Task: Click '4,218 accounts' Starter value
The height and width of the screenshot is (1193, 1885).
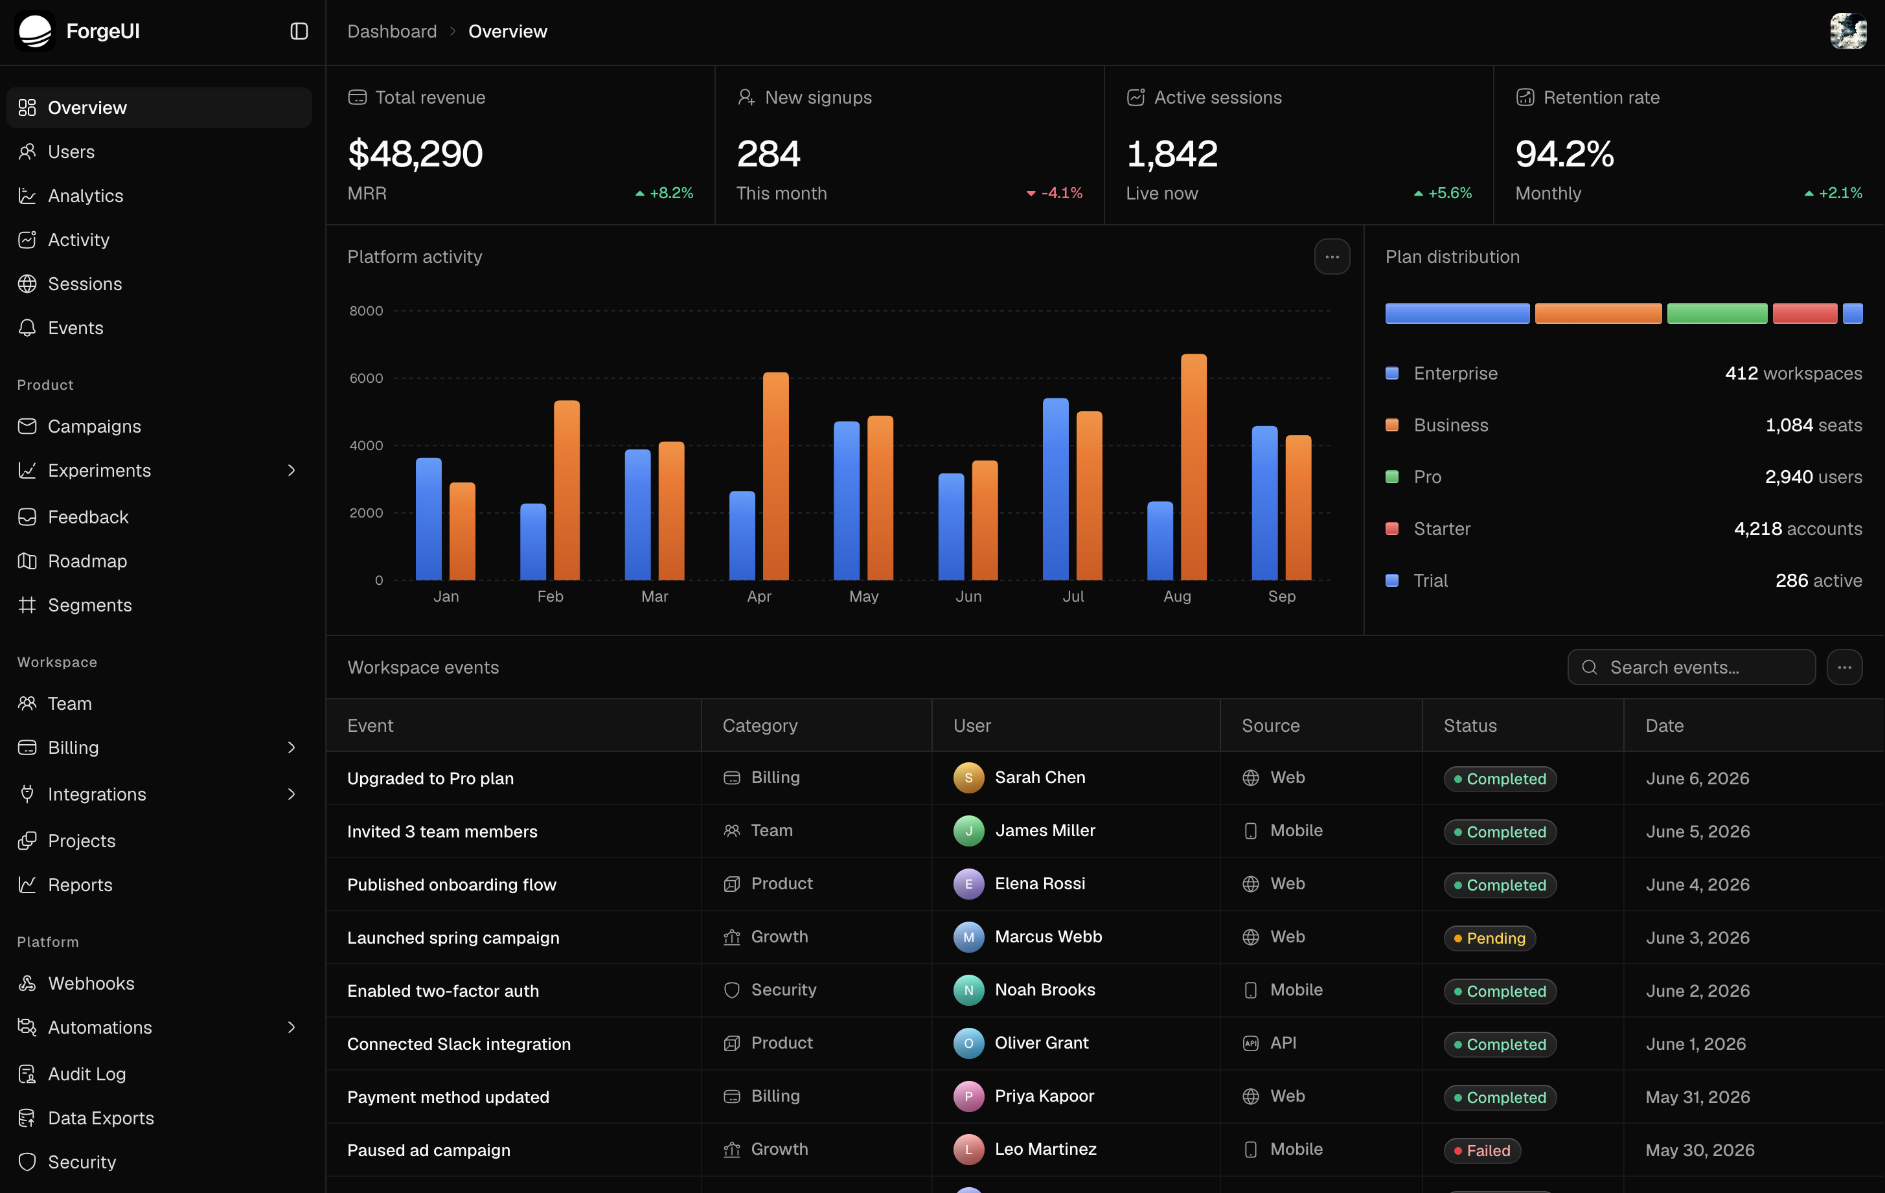Action: [x=1798, y=528]
